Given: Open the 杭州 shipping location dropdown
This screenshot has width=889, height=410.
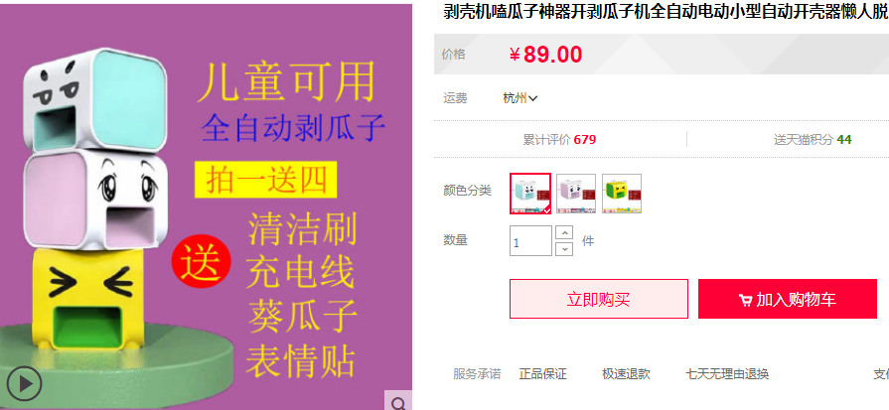Looking at the screenshot, I should click(519, 98).
